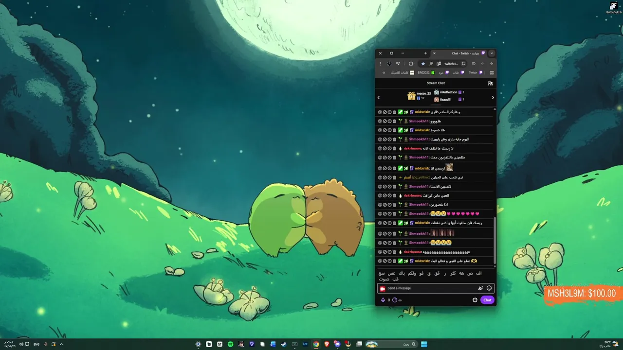Ban user icon on Shmookh11 هلوووو message
623x350 pixels.
[x=385, y=121]
